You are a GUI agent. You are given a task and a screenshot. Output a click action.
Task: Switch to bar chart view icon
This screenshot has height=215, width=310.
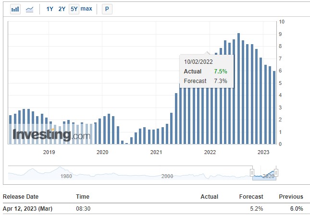(x=15, y=9)
